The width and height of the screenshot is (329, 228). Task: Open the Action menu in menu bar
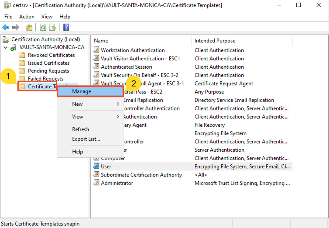(27, 17)
